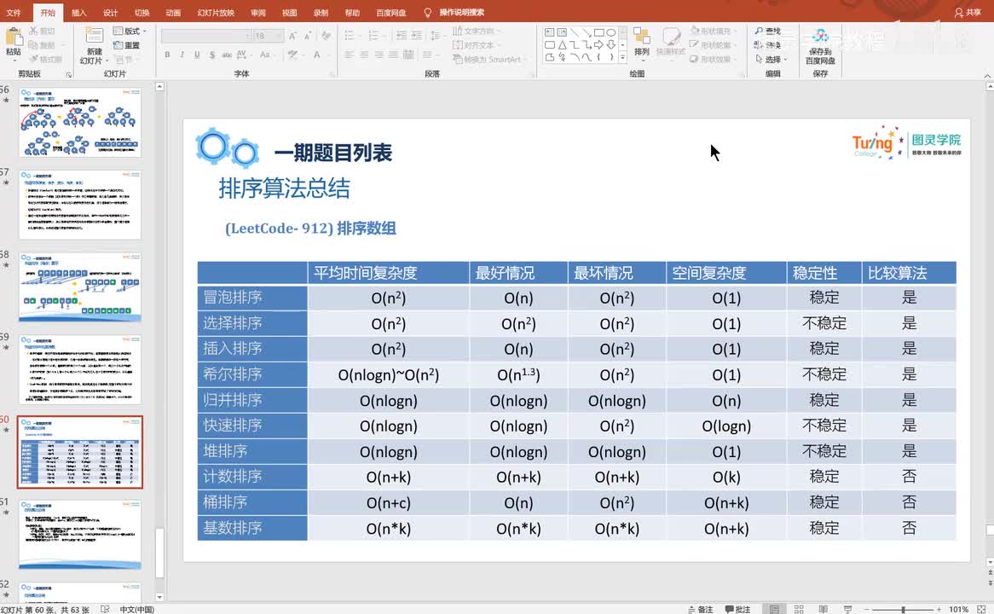Click the Clear Formatting icon
Viewport: 994px width, 614px height.
326,36
